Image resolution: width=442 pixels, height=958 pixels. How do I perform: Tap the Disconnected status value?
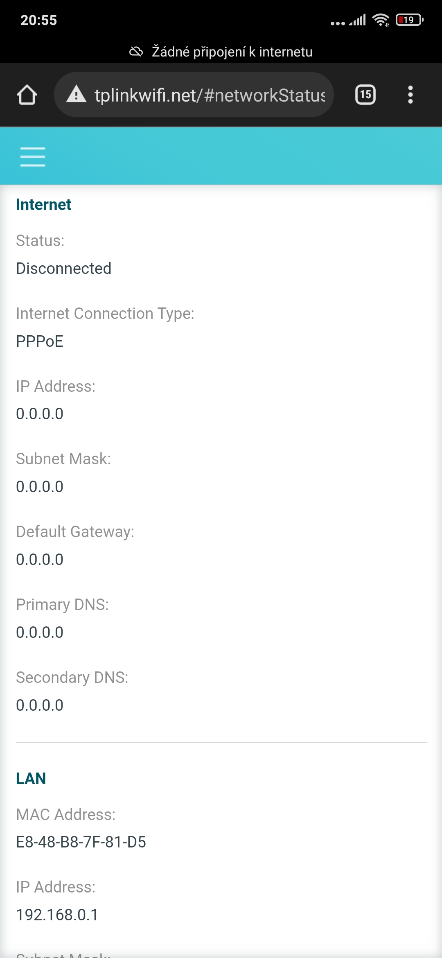pyautogui.click(x=64, y=269)
